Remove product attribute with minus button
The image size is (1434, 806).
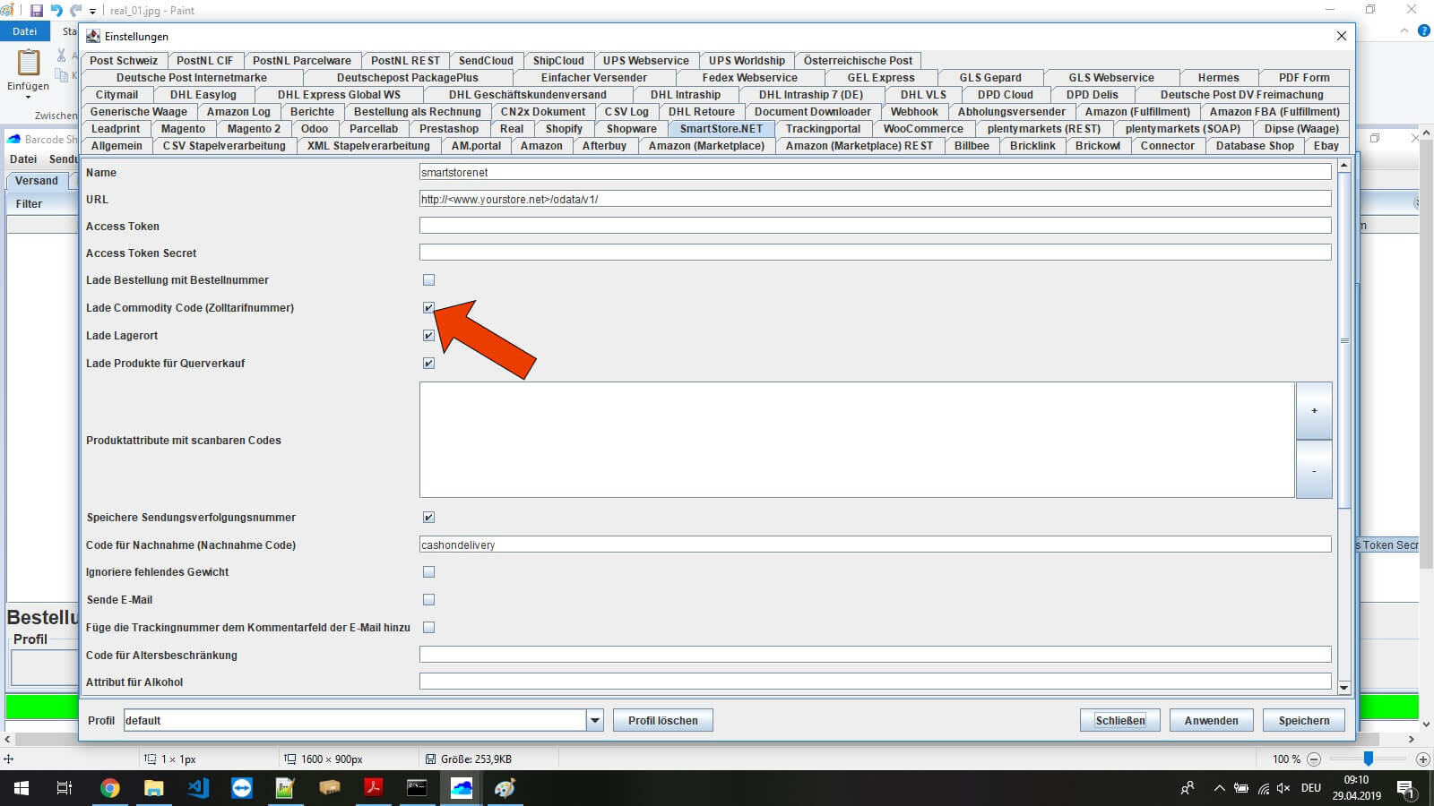click(1314, 470)
